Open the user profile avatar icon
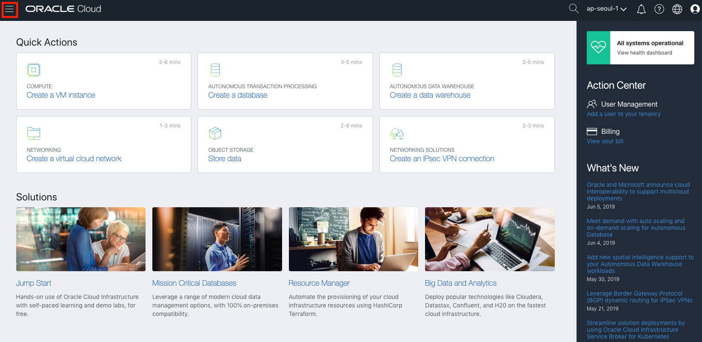The image size is (702, 342). [x=695, y=9]
